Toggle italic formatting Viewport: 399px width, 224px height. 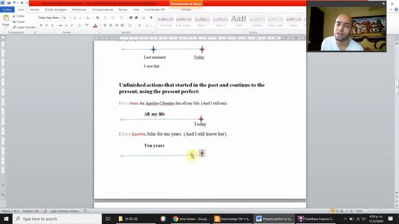46,26
